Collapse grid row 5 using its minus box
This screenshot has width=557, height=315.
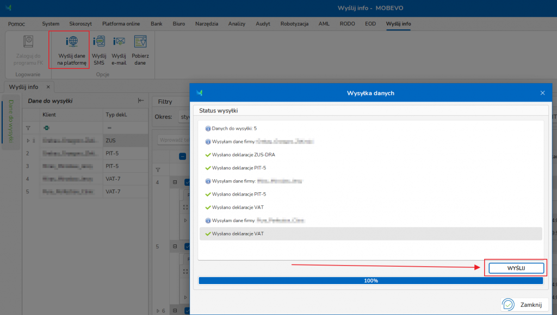[175, 247]
